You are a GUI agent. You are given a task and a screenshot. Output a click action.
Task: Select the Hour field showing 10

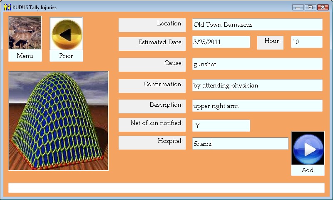point(307,42)
